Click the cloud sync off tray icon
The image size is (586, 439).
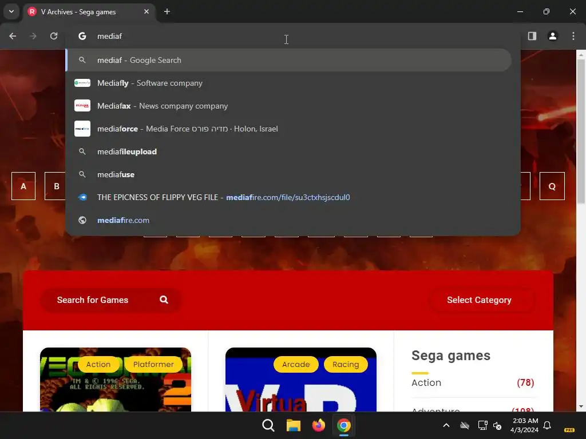pyautogui.click(x=465, y=425)
